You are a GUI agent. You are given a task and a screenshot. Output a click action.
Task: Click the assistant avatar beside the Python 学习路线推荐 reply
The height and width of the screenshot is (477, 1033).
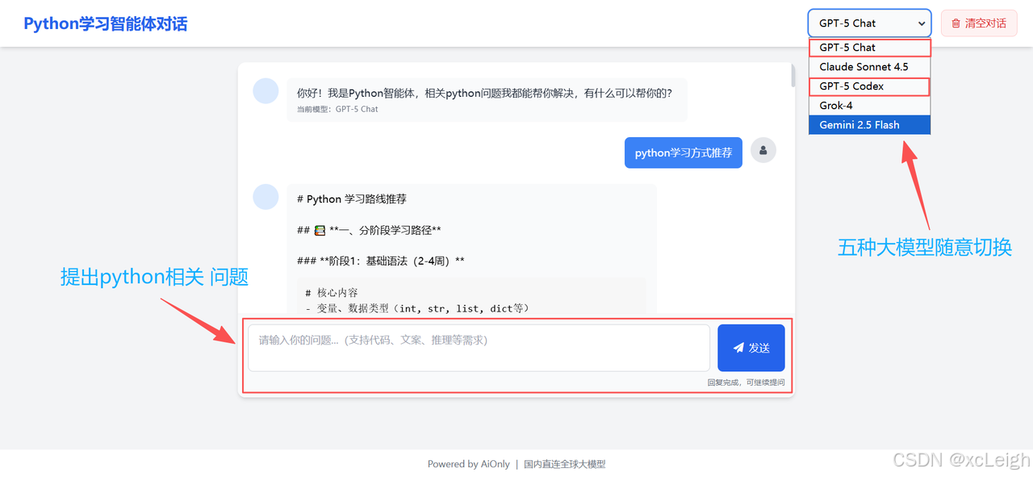click(x=266, y=197)
